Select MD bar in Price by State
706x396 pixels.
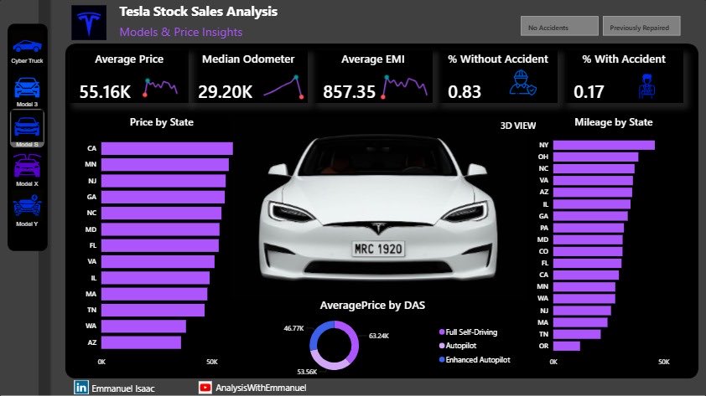coord(160,229)
